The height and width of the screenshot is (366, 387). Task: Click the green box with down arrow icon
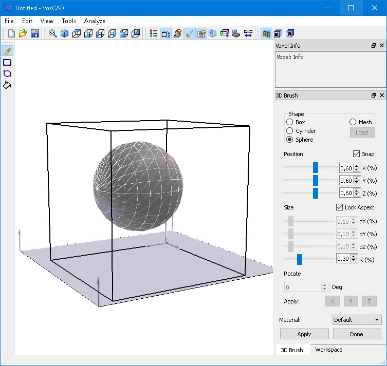(225, 33)
